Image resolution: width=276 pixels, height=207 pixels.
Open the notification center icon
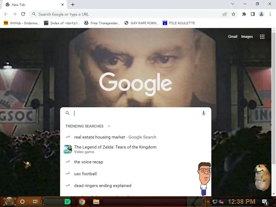(265, 202)
